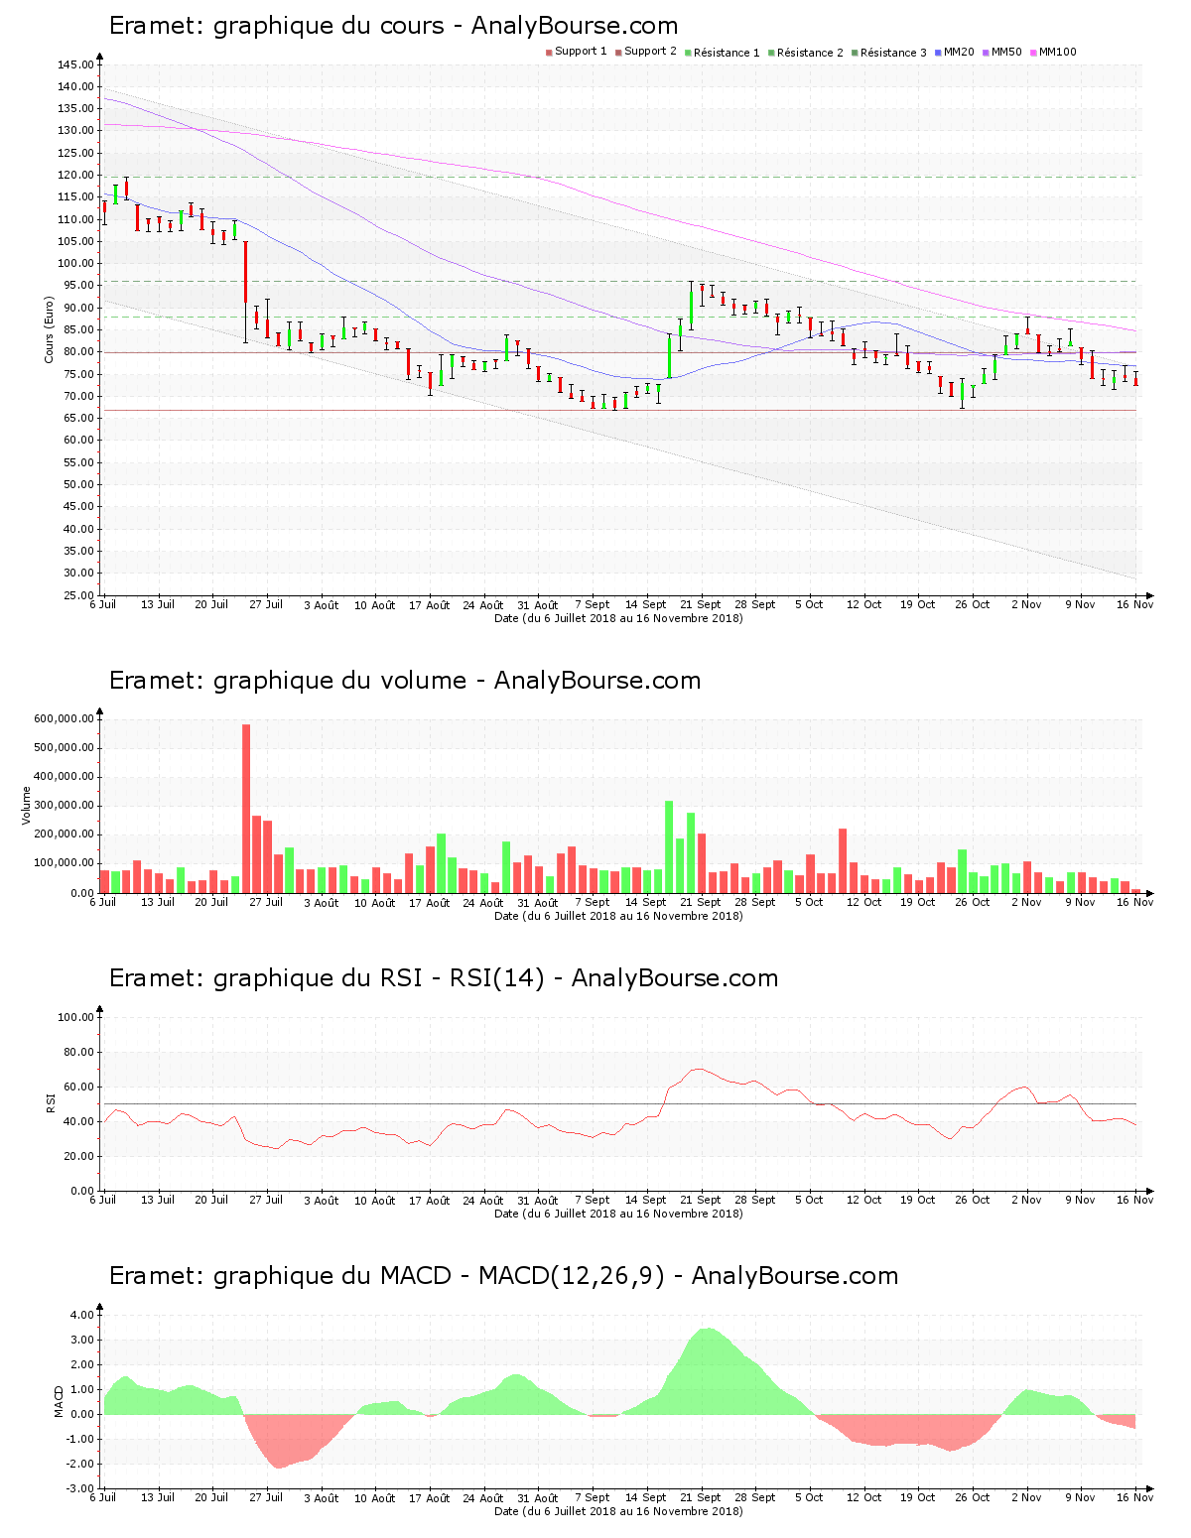This screenshot has width=1191, height=1538.
Task: Select the 'Support 2' legend label
Action: [650, 52]
